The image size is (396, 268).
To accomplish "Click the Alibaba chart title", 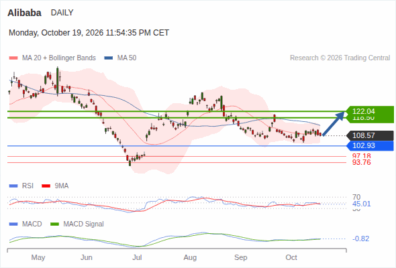I will point(24,13).
